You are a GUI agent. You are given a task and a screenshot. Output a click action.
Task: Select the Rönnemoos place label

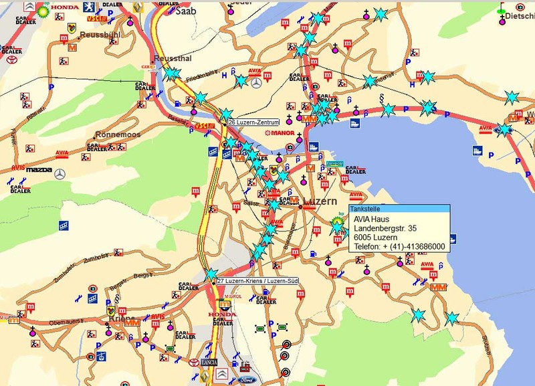point(118,134)
